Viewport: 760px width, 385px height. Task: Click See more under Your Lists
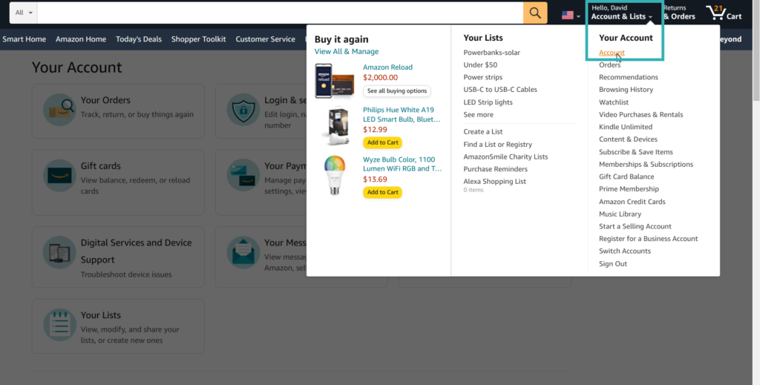click(x=479, y=115)
